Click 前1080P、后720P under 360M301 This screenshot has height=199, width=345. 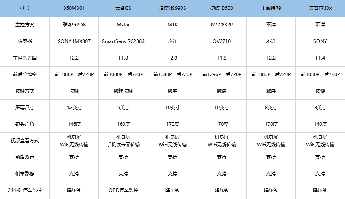click(x=74, y=74)
